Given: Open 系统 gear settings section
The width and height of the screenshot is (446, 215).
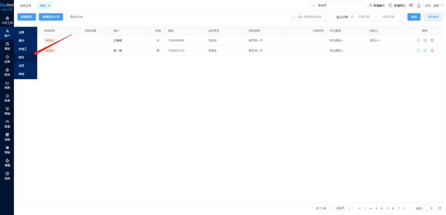Looking at the screenshot, I should click(7, 176).
